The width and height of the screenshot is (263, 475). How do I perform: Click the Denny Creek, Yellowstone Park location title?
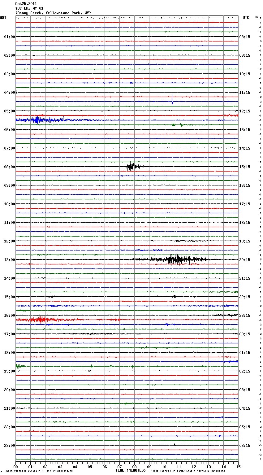(53, 13)
